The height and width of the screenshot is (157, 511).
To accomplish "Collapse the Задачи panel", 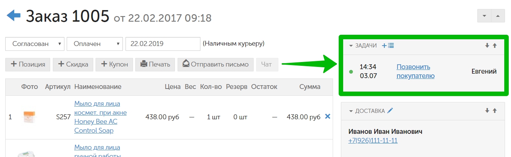I will pos(351,46).
